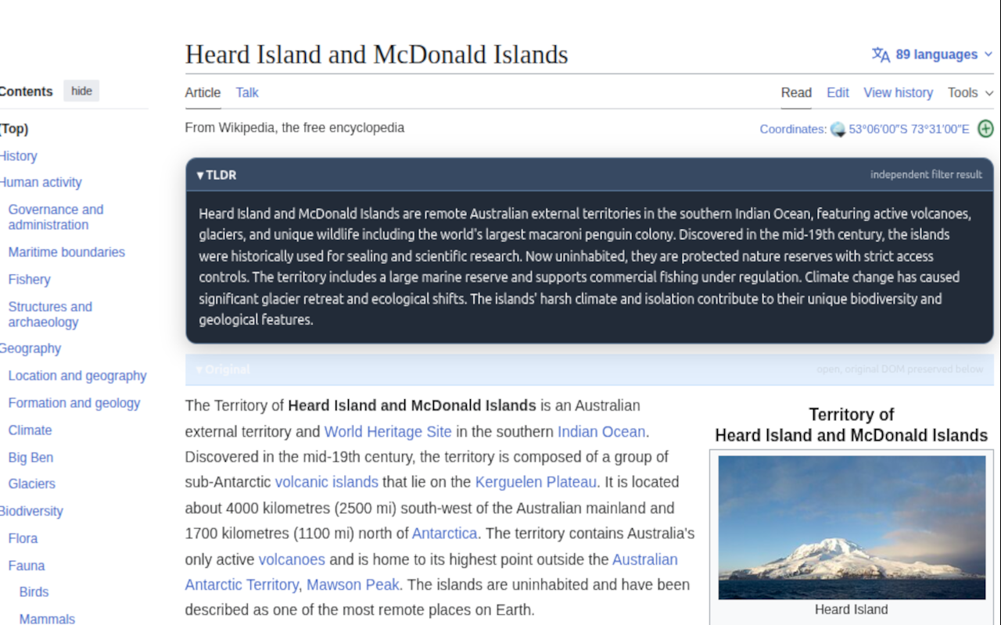1001x625 pixels.
Task: Open the World Heritage Site link
Action: click(388, 431)
